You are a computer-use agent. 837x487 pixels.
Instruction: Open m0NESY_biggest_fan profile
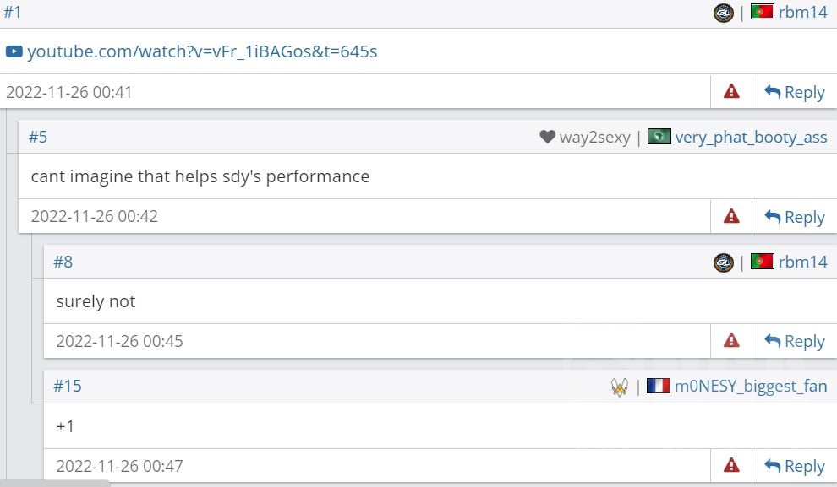coord(751,387)
